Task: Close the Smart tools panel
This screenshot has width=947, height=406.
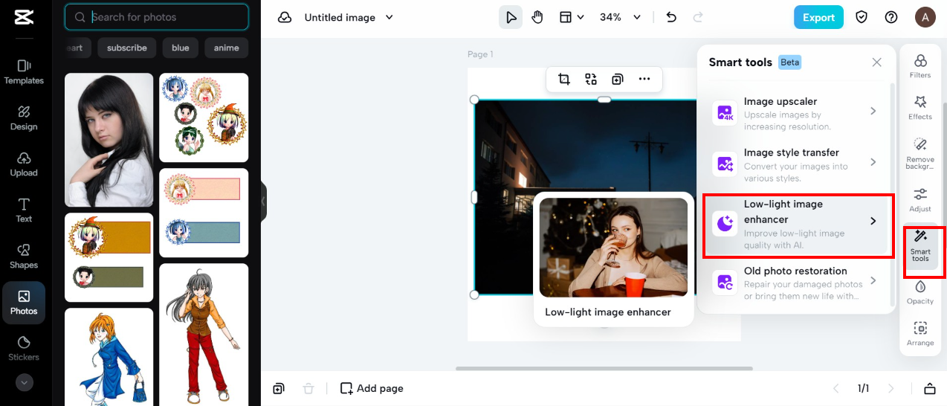Action: click(x=877, y=62)
